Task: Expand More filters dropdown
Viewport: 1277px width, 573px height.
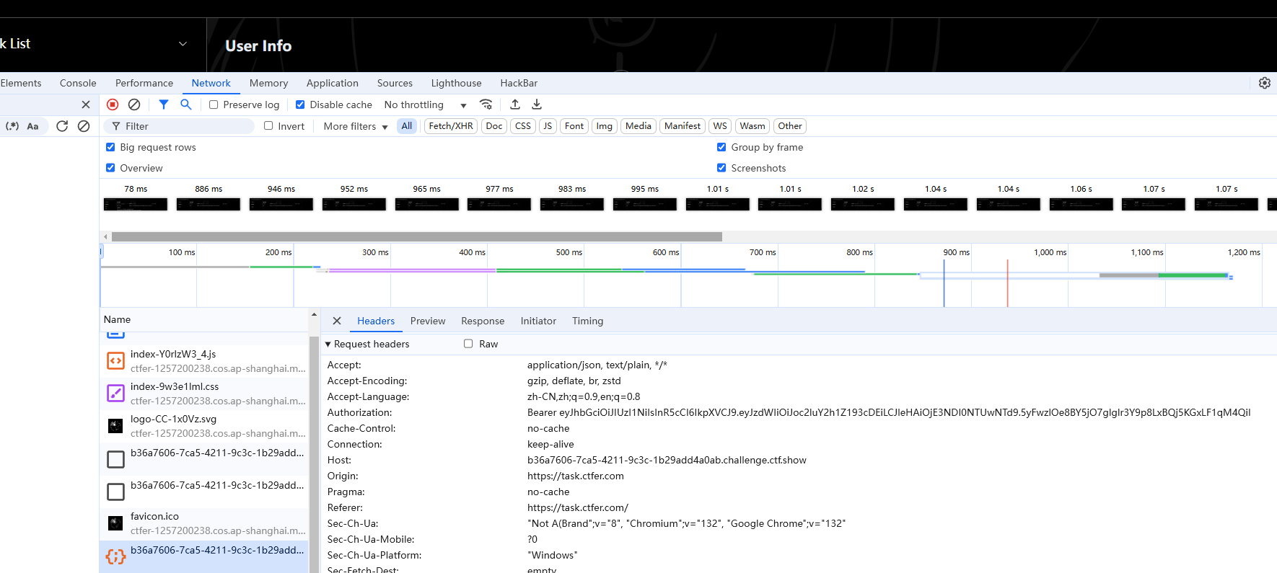Action: coord(356,126)
